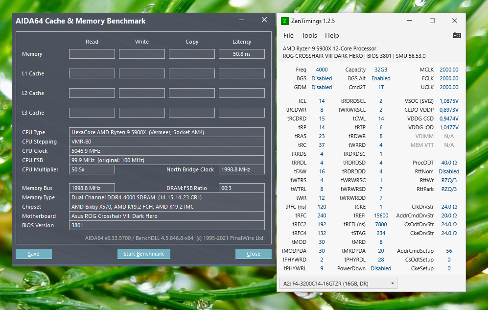Click the tCL value 14
This screenshot has width=488, height=310.
point(322,101)
